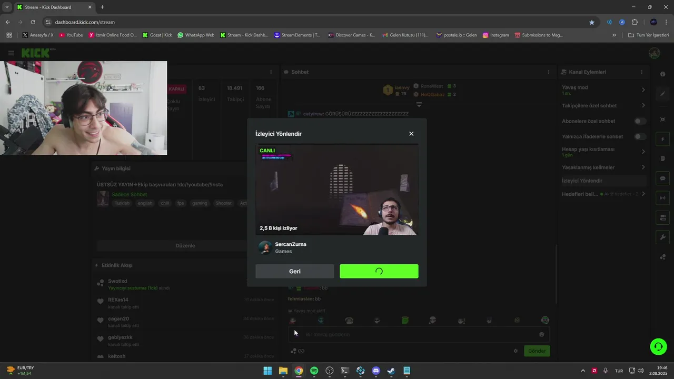Image resolution: width=674 pixels, height=379 pixels.
Task: Open a new browser tab
Action: click(102, 7)
